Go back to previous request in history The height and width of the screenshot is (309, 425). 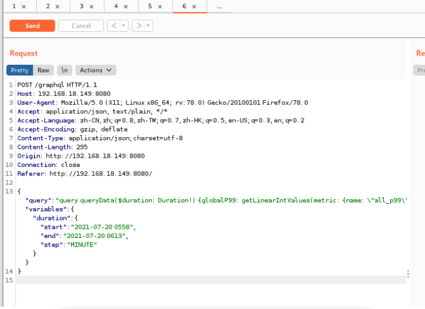114,26
